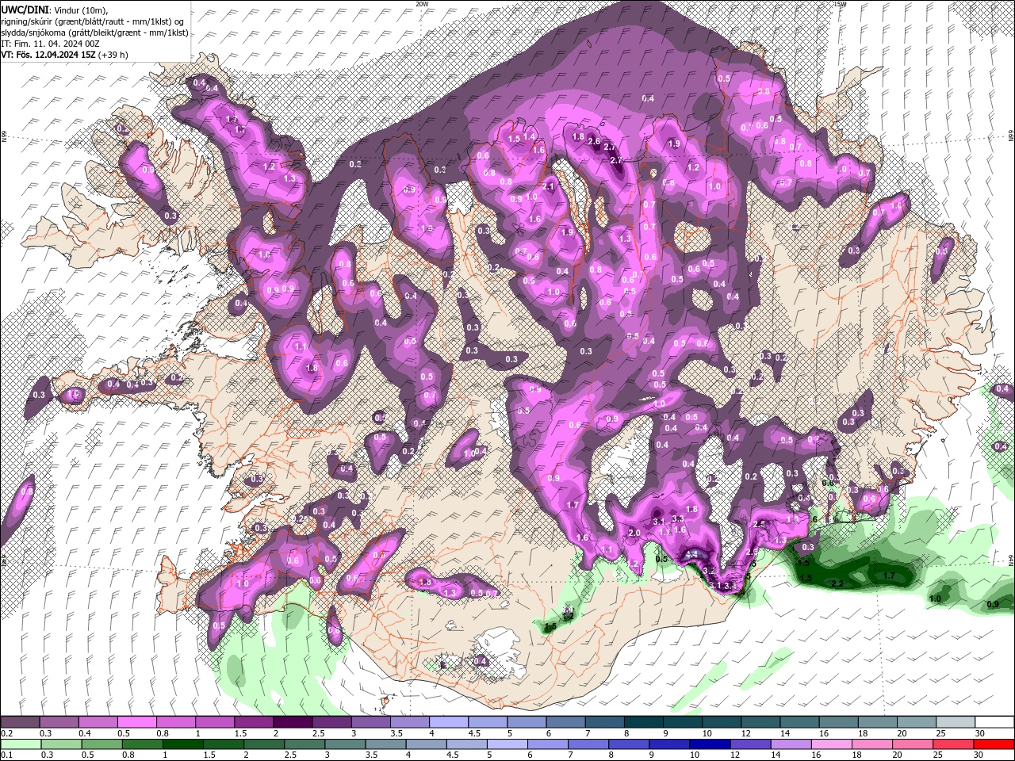
Task: Click the 3.3 snowfall value on the map
Action: pyautogui.click(x=678, y=518)
